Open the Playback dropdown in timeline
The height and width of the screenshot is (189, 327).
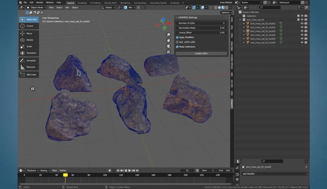(32, 171)
